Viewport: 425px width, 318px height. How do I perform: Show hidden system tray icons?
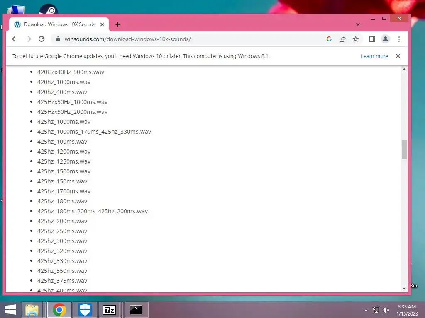coord(366,310)
